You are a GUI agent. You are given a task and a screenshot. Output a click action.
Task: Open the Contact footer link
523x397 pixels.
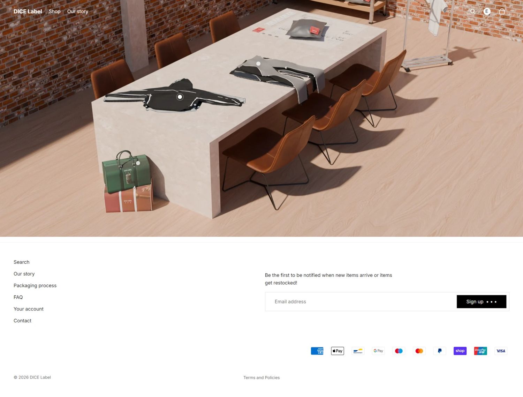(22, 321)
